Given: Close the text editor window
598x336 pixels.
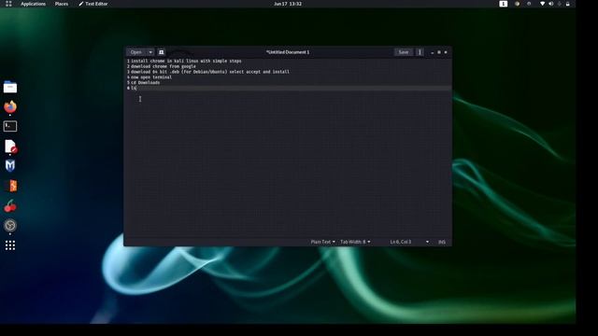Looking at the screenshot, I should [x=446, y=52].
